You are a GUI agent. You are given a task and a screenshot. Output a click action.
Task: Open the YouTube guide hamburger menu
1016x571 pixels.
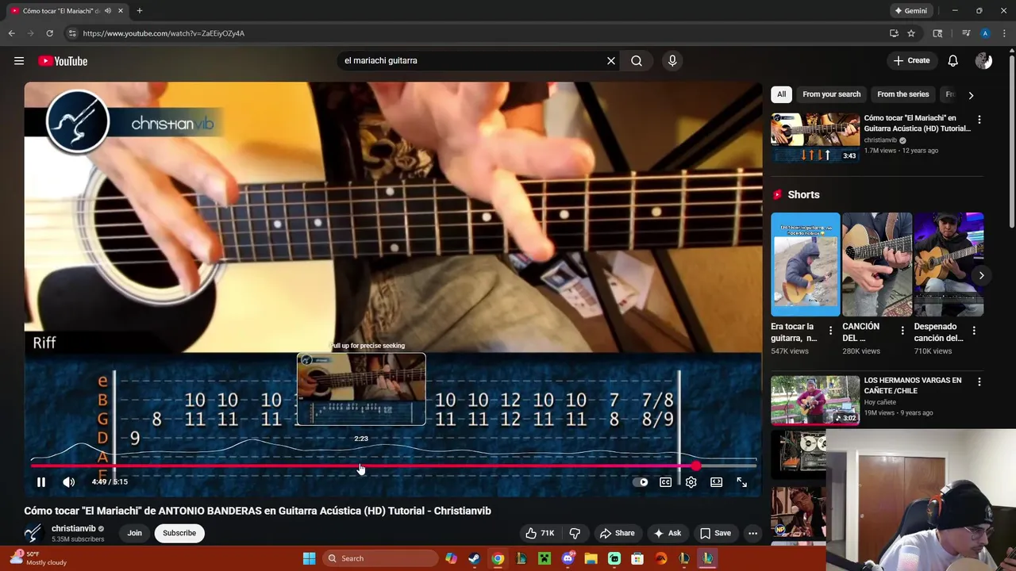[19, 61]
